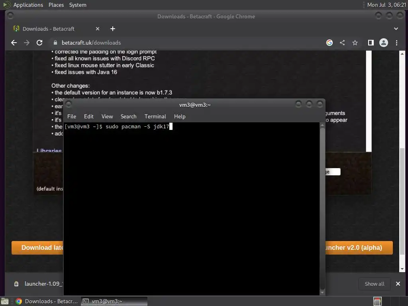
Task: Close the Downloads - Betacraft tab
Action: point(98,29)
